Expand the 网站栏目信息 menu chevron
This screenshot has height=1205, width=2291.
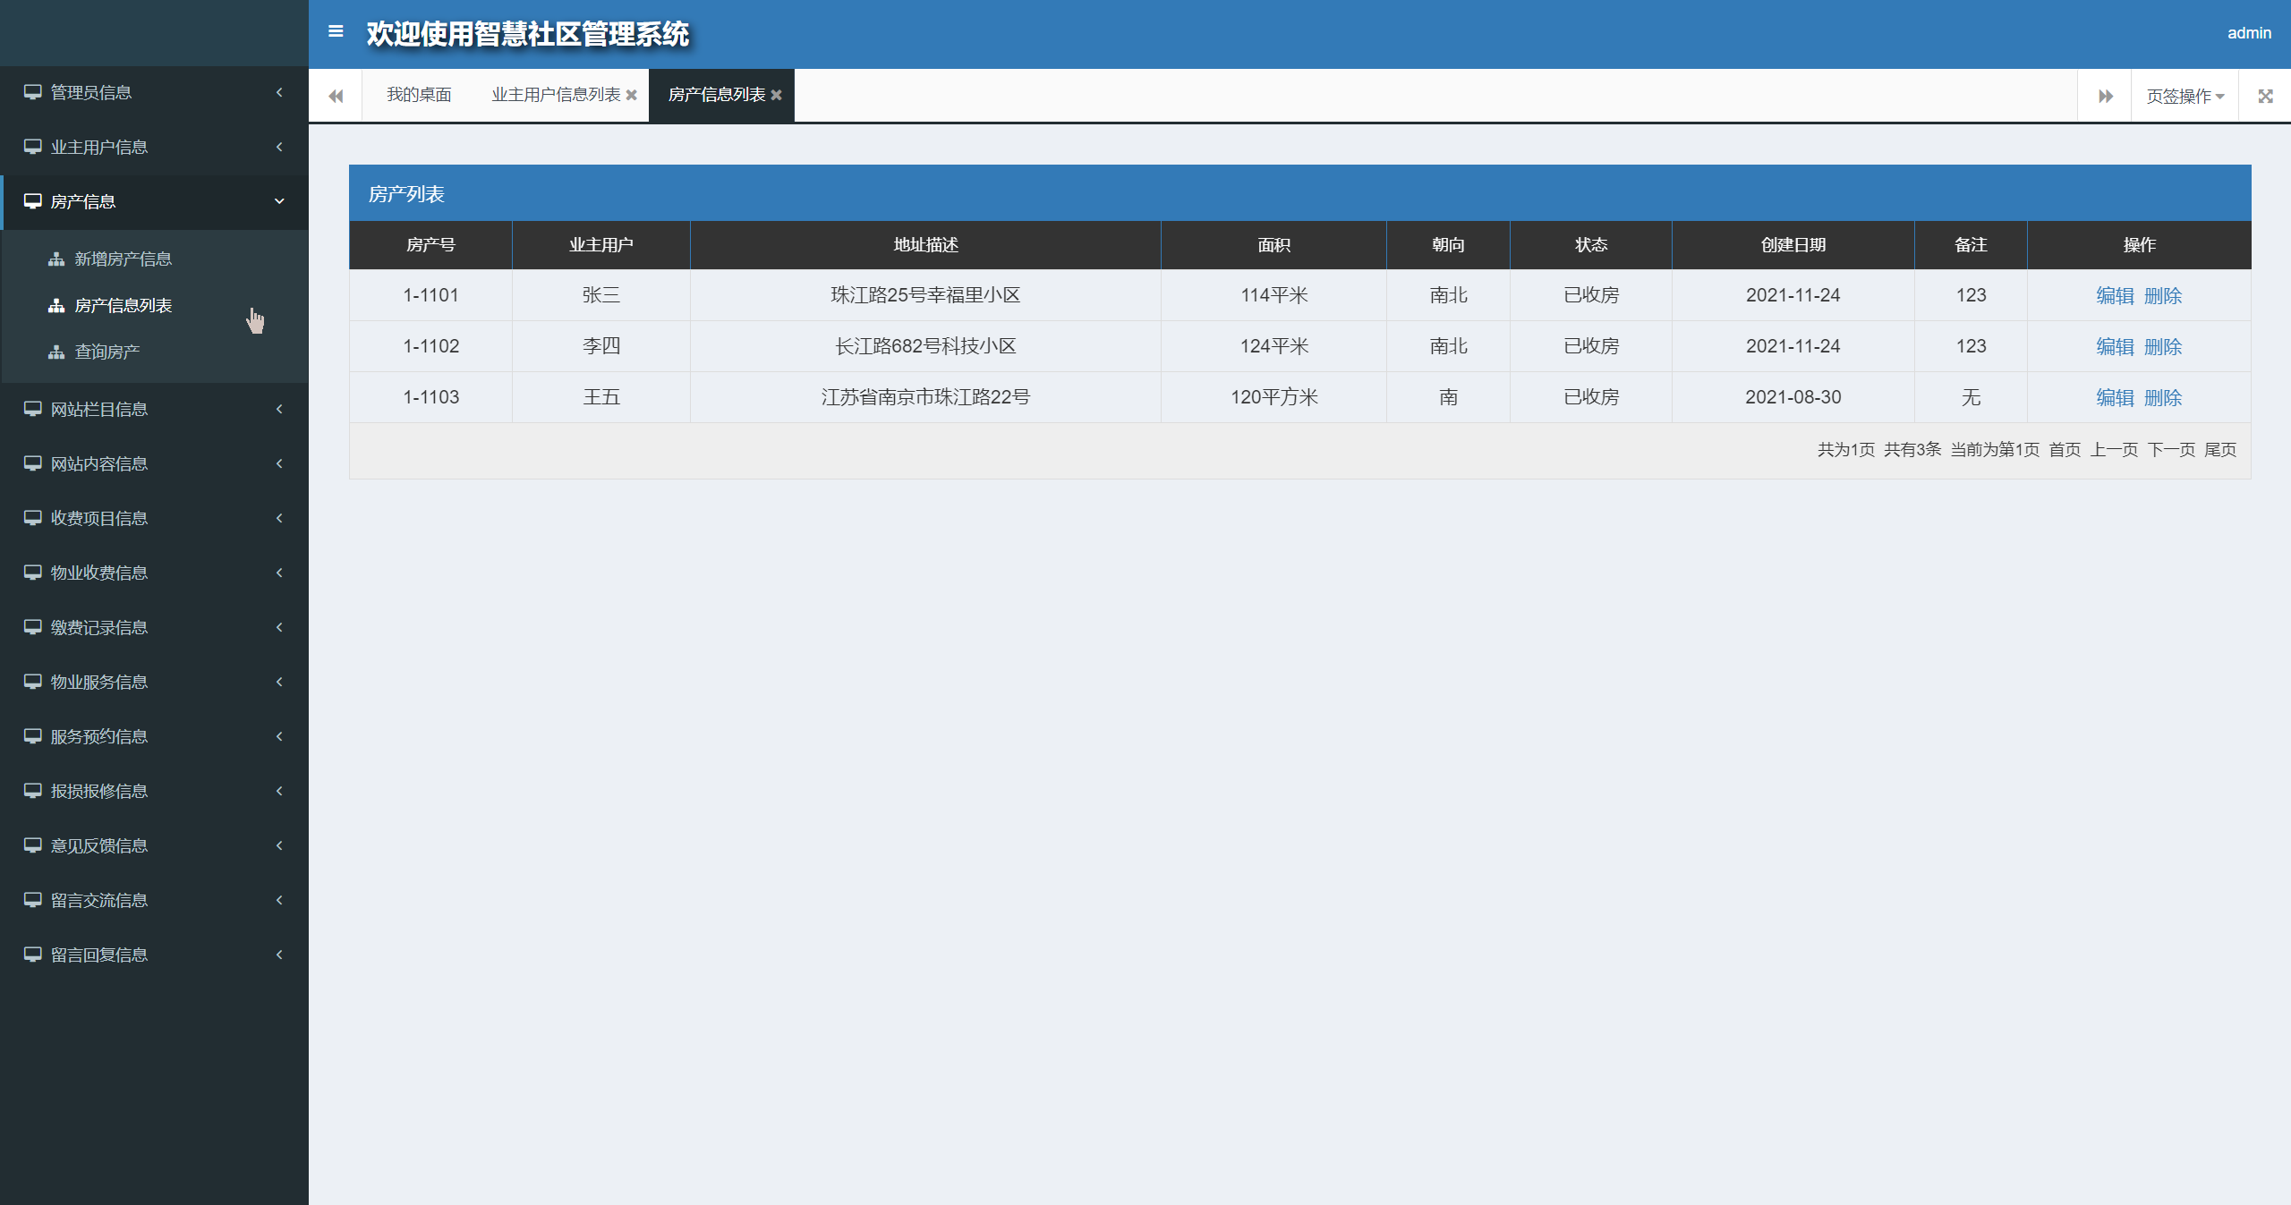[x=279, y=409]
